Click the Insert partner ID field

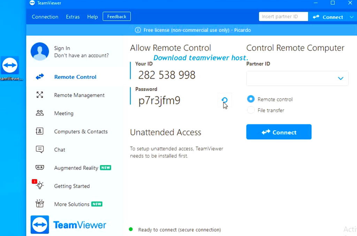pos(283,17)
